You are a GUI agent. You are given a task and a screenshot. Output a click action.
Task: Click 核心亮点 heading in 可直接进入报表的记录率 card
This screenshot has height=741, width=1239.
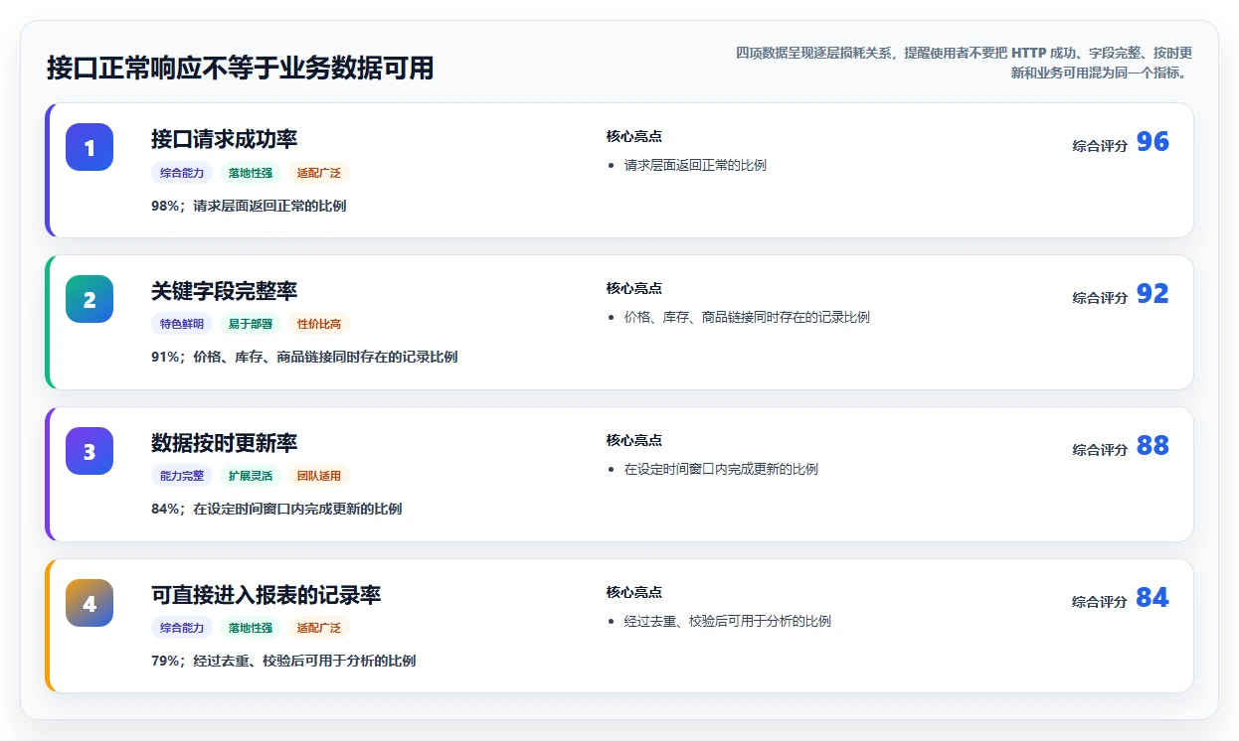634,592
